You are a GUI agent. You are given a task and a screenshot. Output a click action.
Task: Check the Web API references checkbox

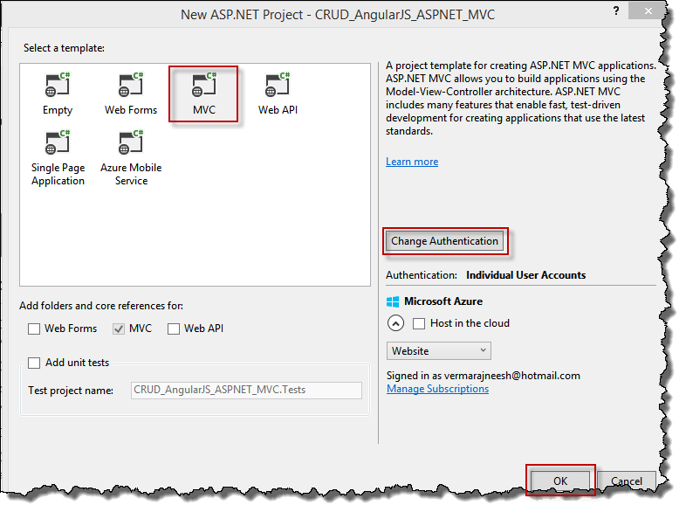point(174,329)
